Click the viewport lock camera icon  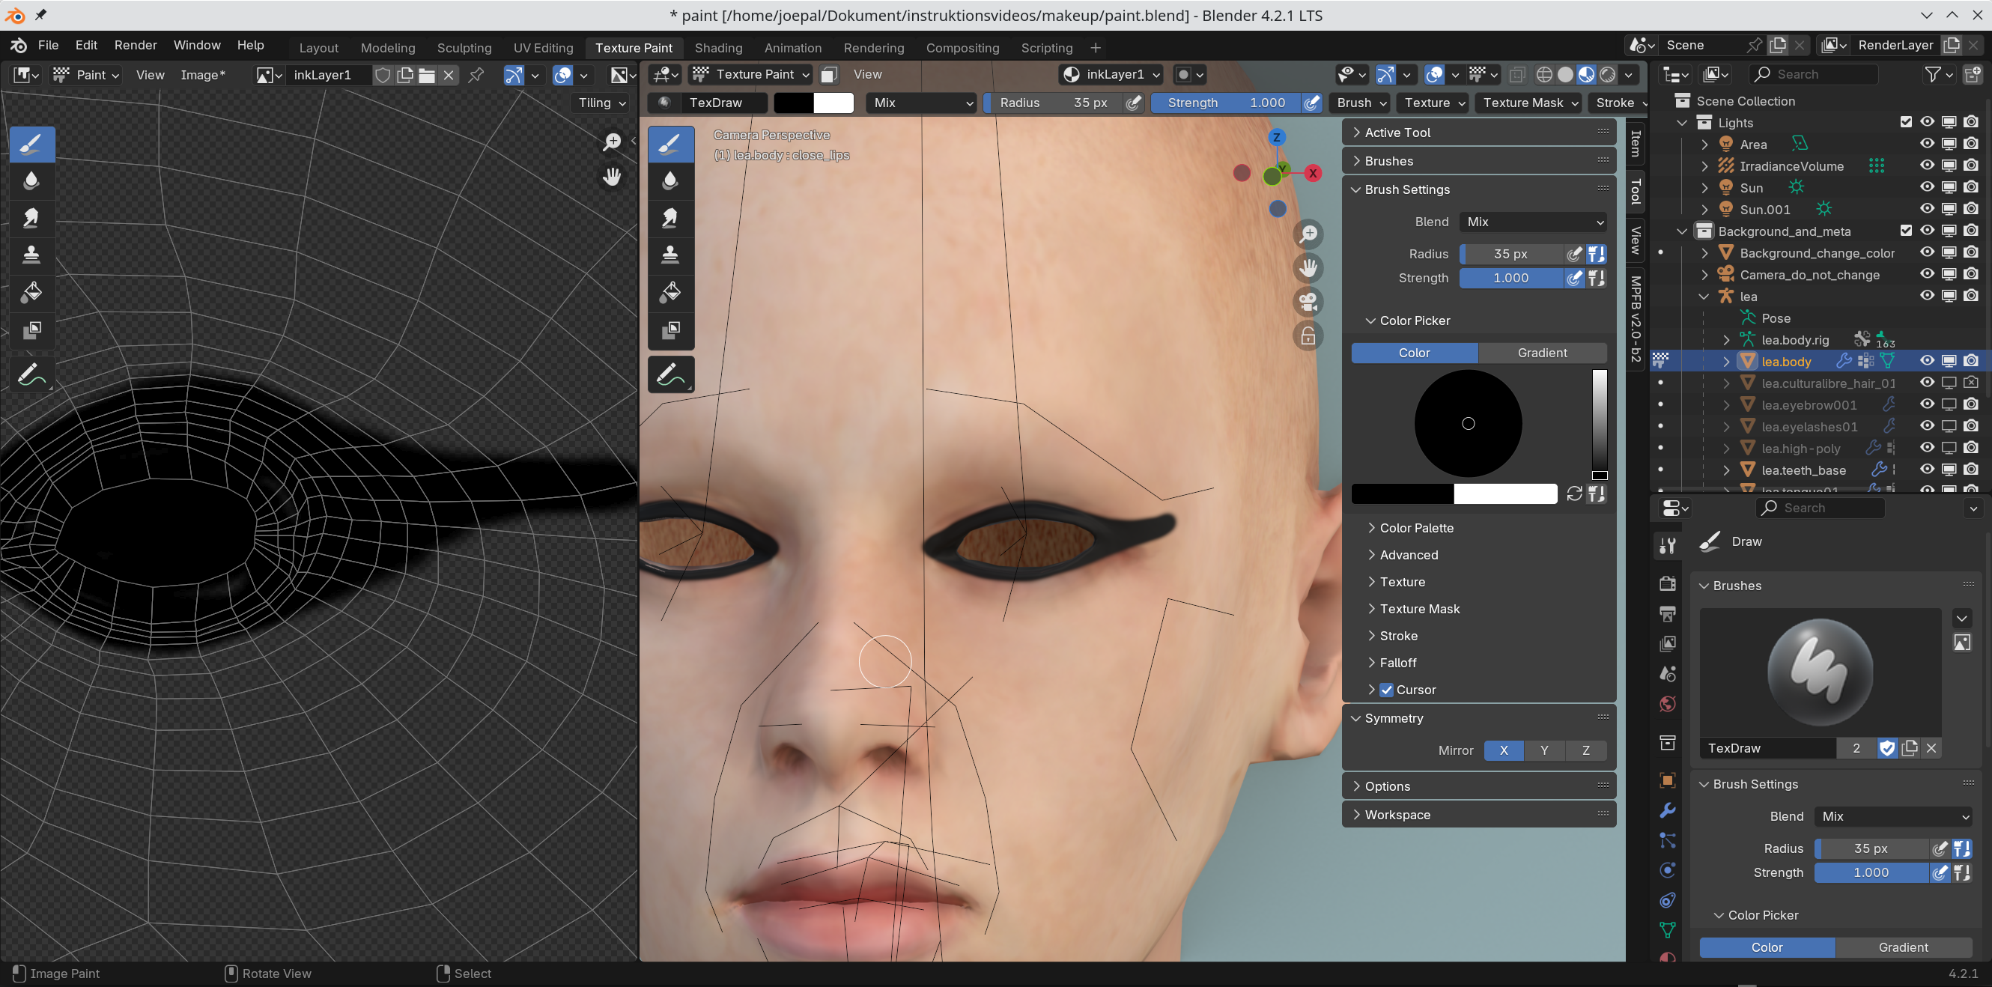pyautogui.click(x=1308, y=335)
